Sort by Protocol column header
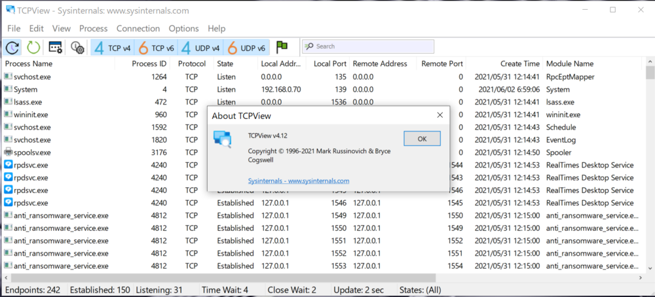The width and height of the screenshot is (655, 297). 192,64
